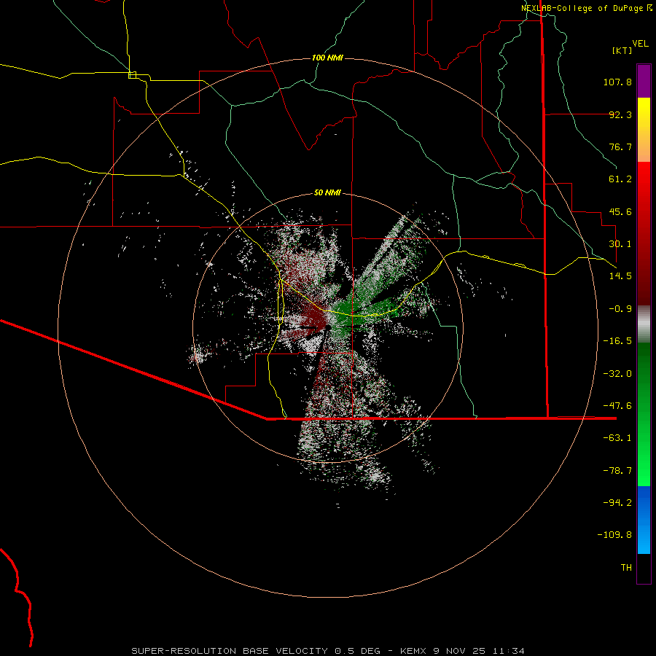Click the -16.5 legend value
The width and height of the screenshot is (656, 656).
pyautogui.click(x=617, y=341)
